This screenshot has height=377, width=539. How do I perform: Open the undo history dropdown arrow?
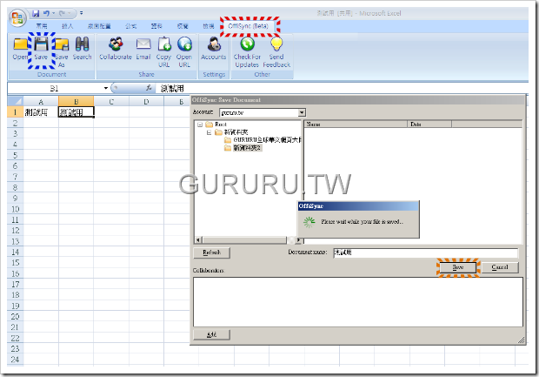(x=54, y=13)
